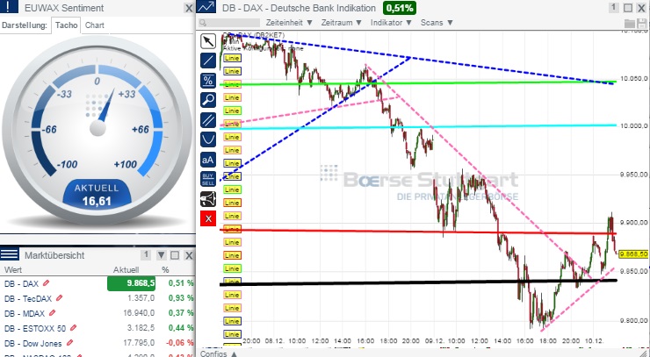Click the Linie label on the red line
The image size is (650, 357).
[x=232, y=229]
